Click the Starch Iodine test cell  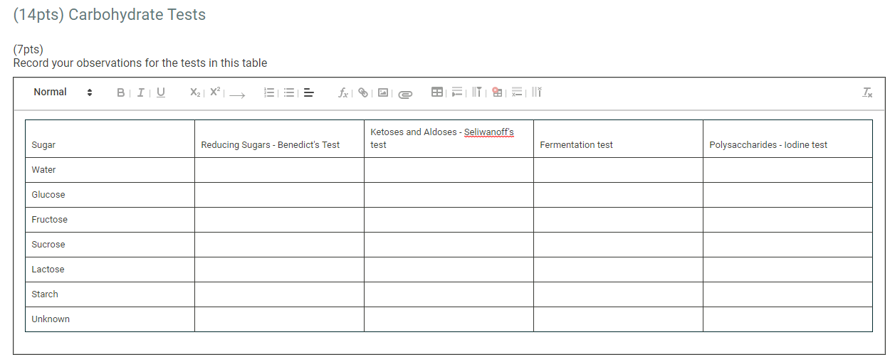click(787, 294)
